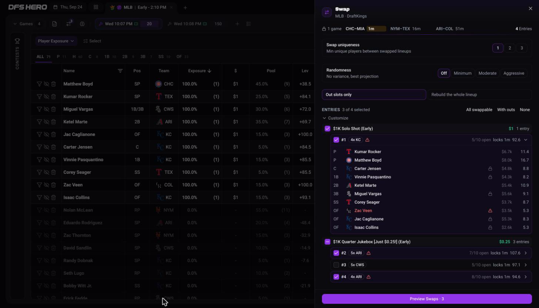Uncheck entry #1 checkbox
539x308 pixels.
[336, 140]
